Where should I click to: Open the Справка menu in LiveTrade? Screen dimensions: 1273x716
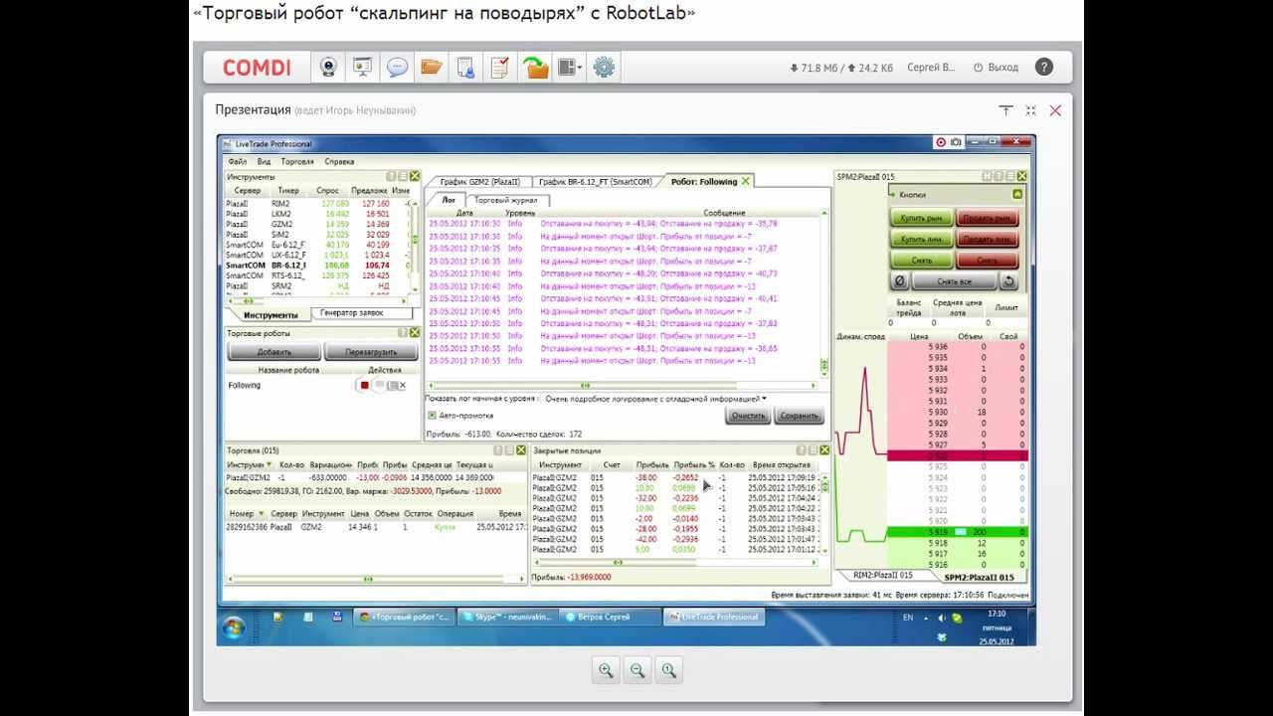pos(339,161)
